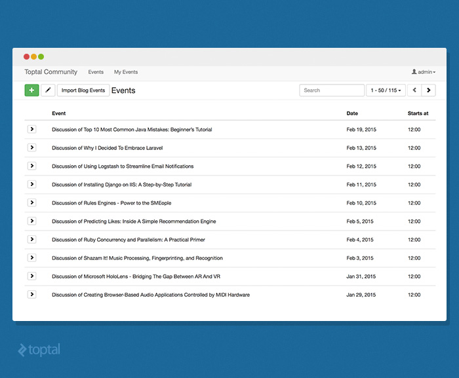Viewport: 459px width, 378px height.
Task: Click the Import Blog Events button
Action: pos(83,90)
